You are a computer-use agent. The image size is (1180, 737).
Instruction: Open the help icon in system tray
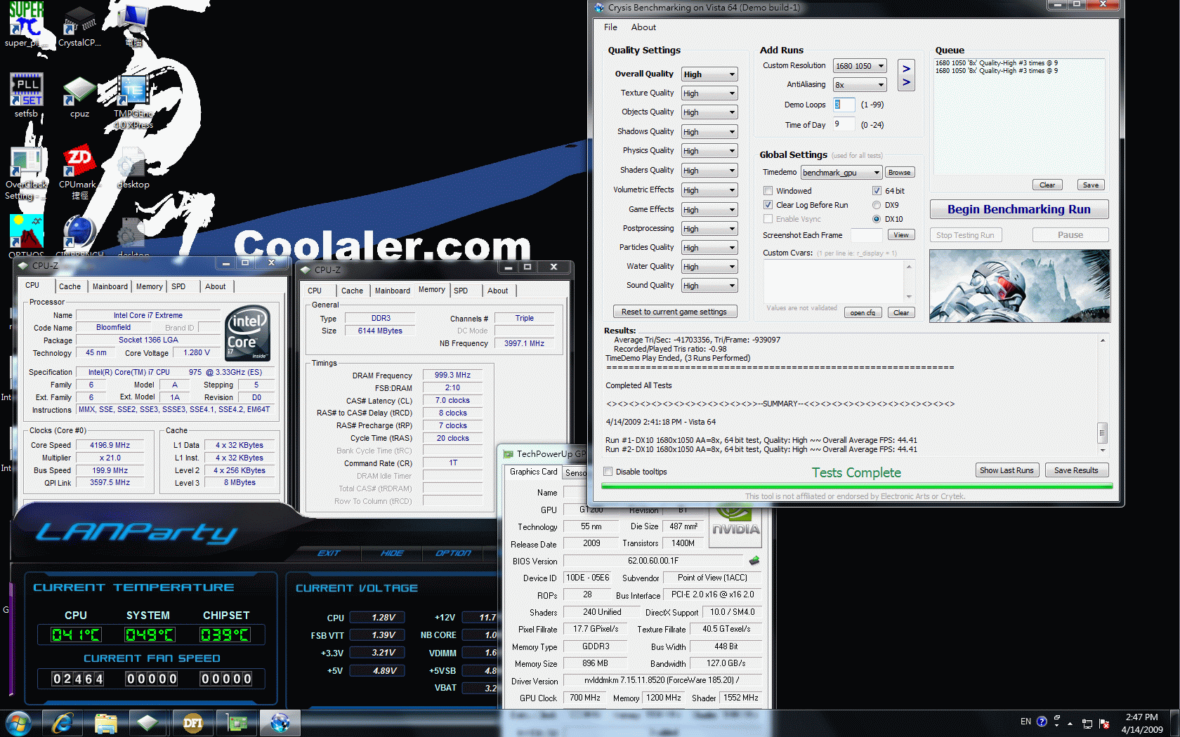coord(1042,722)
